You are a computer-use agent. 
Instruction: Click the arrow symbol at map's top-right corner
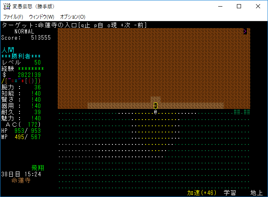pyautogui.click(x=245, y=31)
